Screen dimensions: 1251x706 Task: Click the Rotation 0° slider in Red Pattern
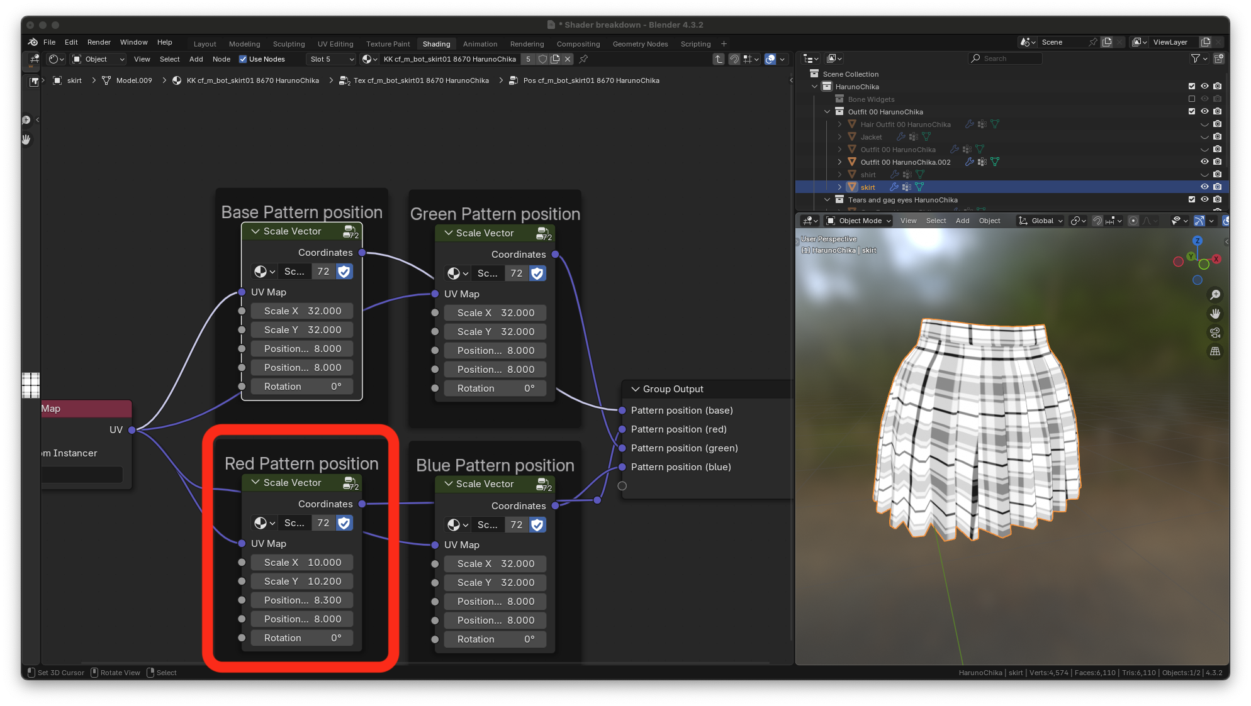302,638
